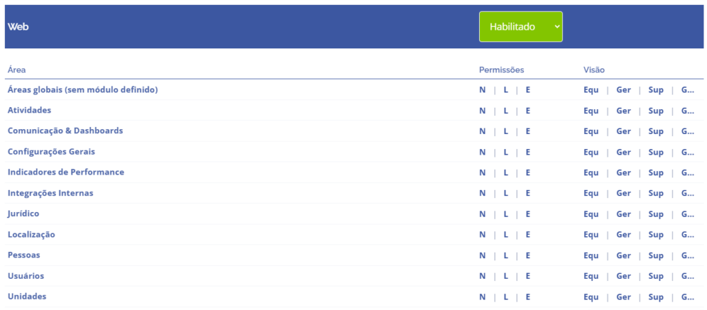Screen dimensions: 707x310
Task: Set Configurações Gerais permission to N
Action: click(483, 152)
